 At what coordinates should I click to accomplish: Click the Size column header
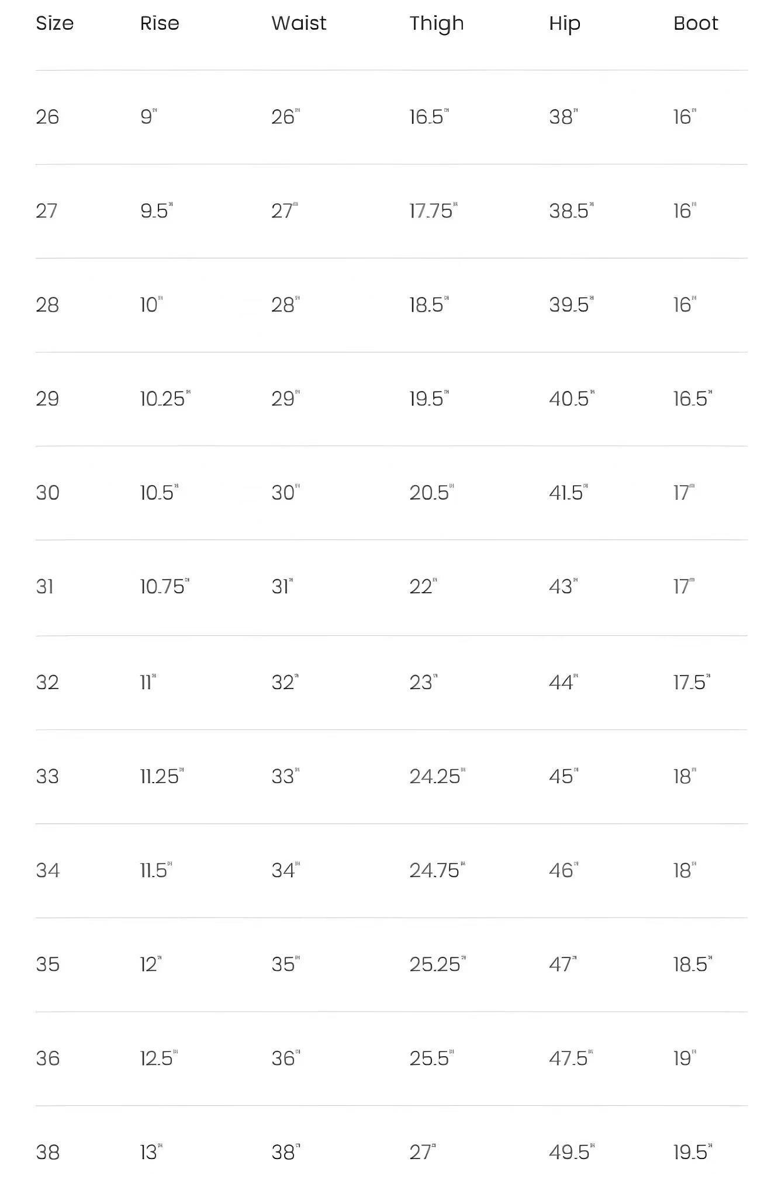pos(54,23)
